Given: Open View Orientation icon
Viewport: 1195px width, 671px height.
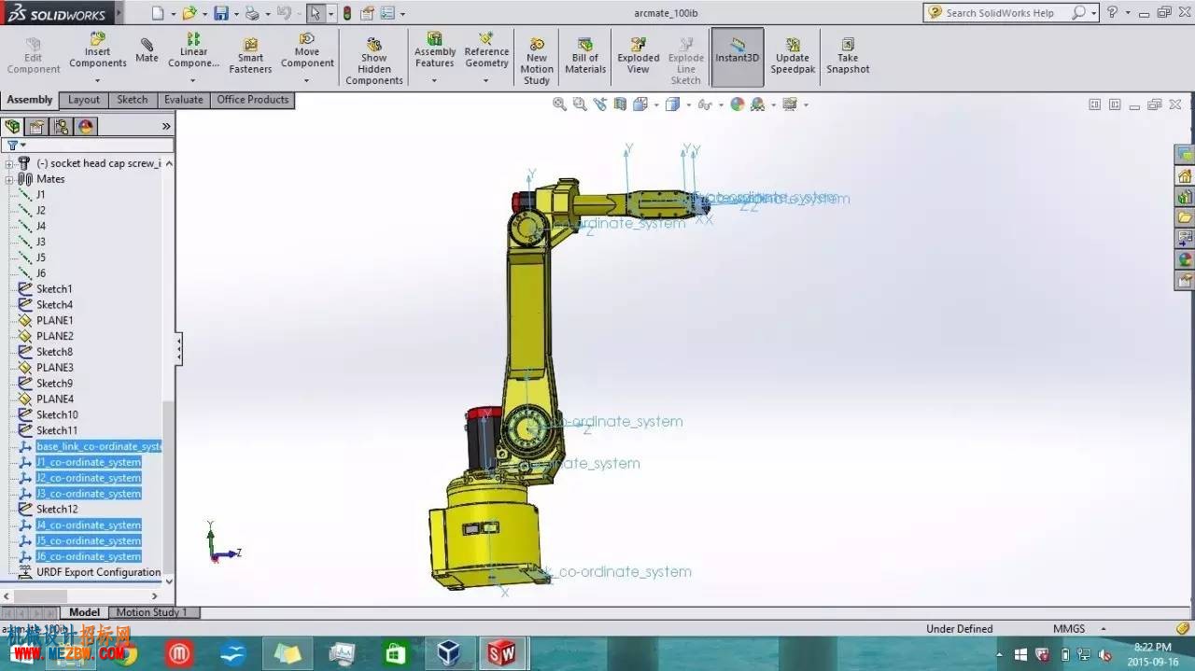Looking at the screenshot, I should point(640,105).
